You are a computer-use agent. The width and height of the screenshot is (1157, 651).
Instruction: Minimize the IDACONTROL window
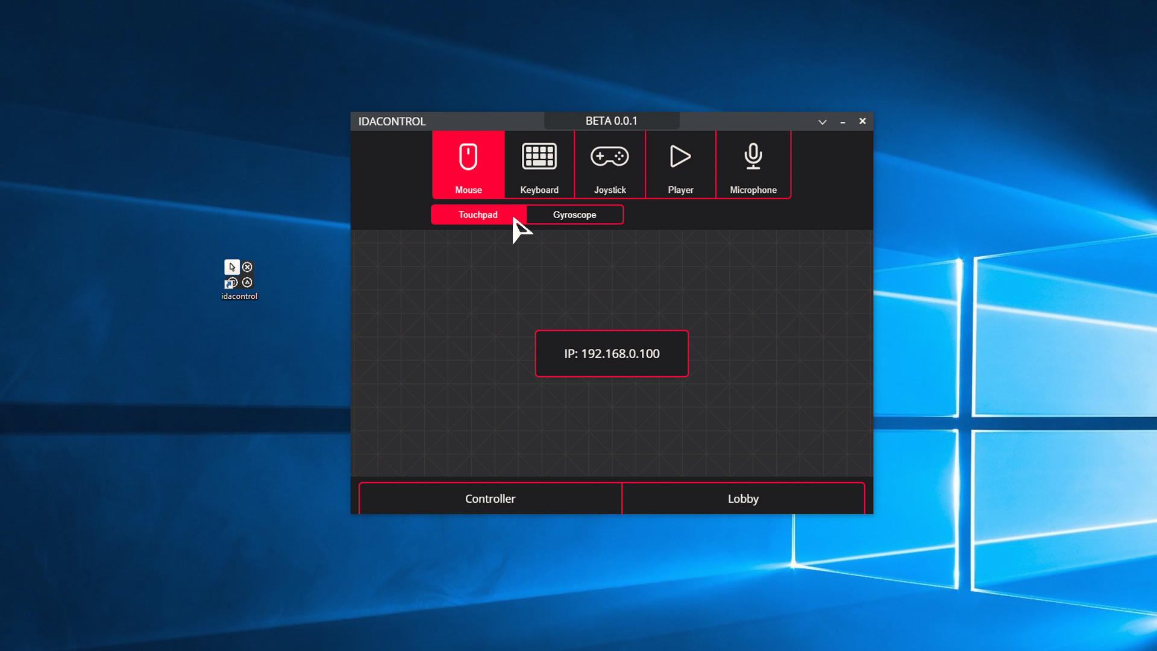pyautogui.click(x=842, y=122)
